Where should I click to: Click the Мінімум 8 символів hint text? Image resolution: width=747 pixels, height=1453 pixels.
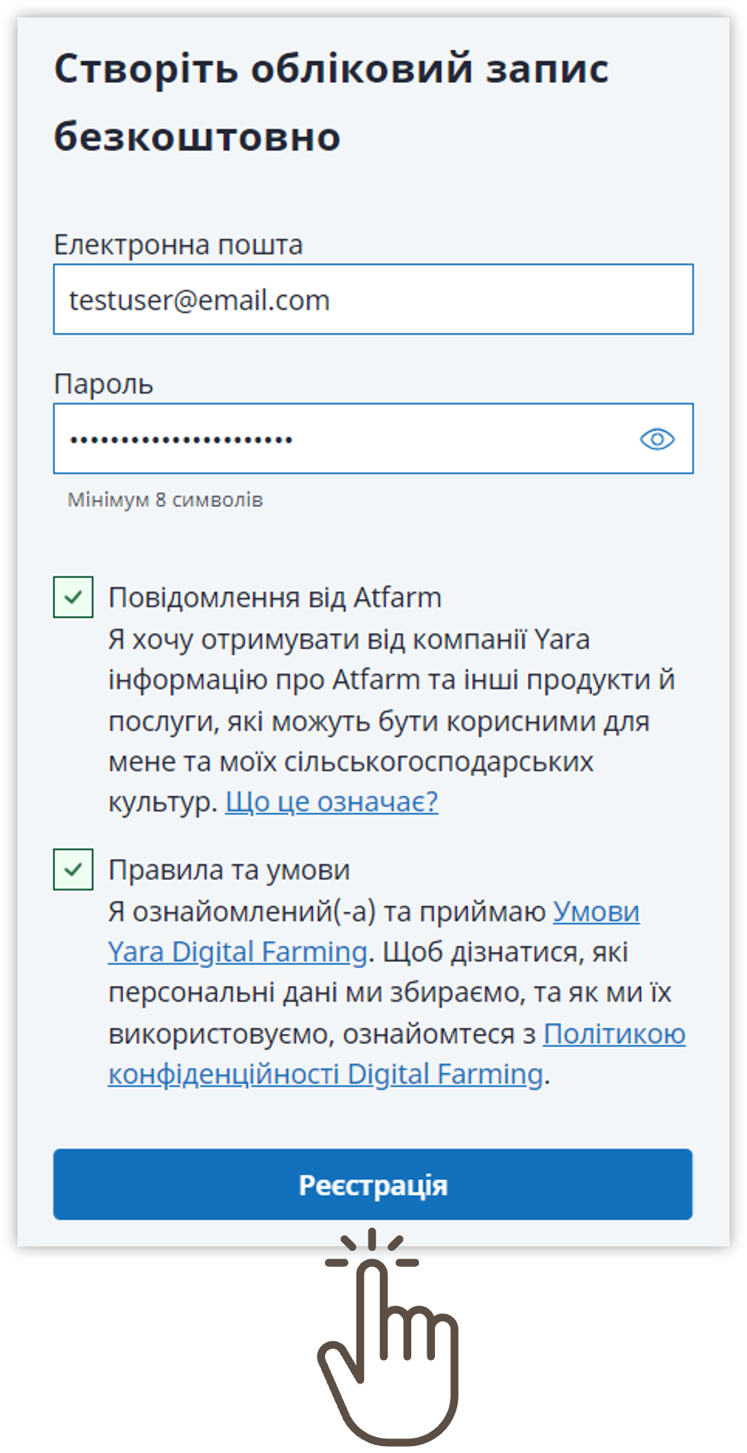click(x=166, y=500)
